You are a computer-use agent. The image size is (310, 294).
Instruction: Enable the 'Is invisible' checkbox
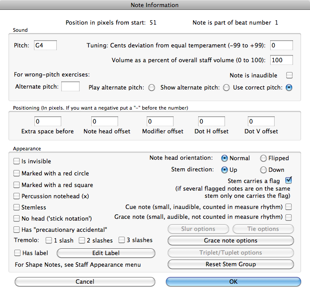click(17, 162)
